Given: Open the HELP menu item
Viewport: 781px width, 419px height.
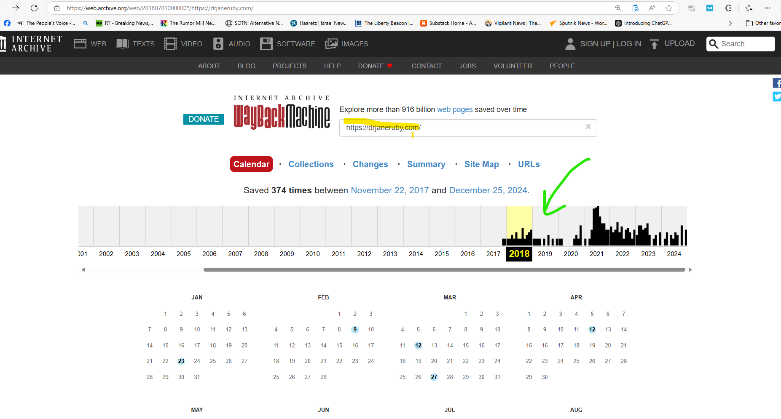Looking at the screenshot, I should [x=332, y=66].
